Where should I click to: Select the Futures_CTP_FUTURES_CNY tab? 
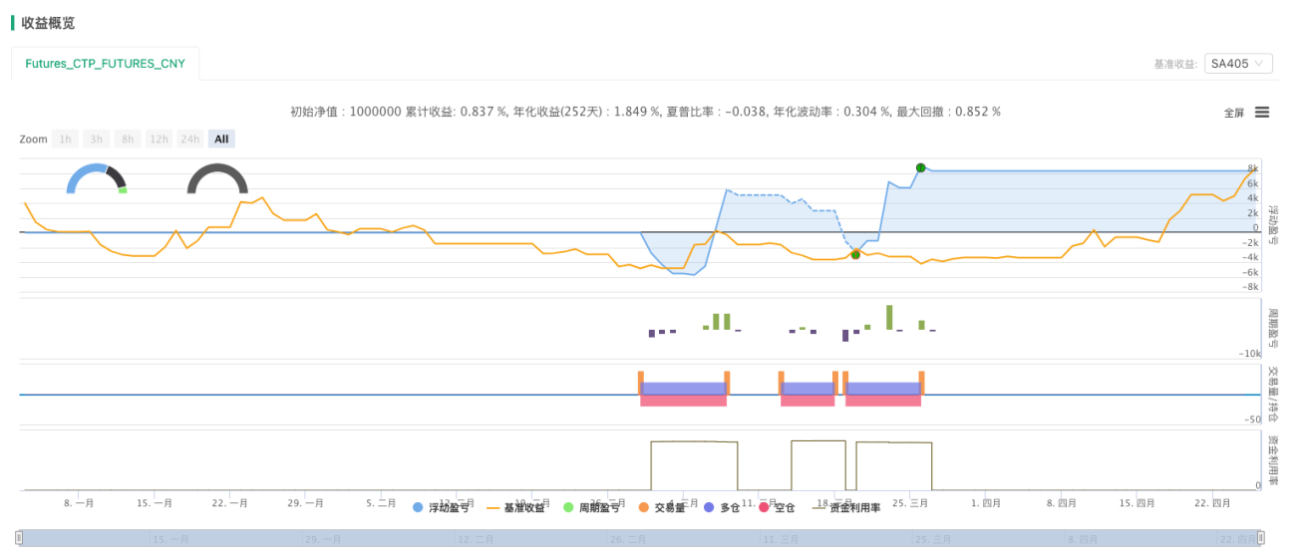coord(106,63)
